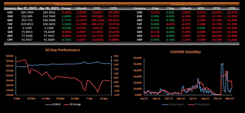Viewport: 245px width, 113px height.
Task: Click the Performance Summary table title
Action: [186, 4]
